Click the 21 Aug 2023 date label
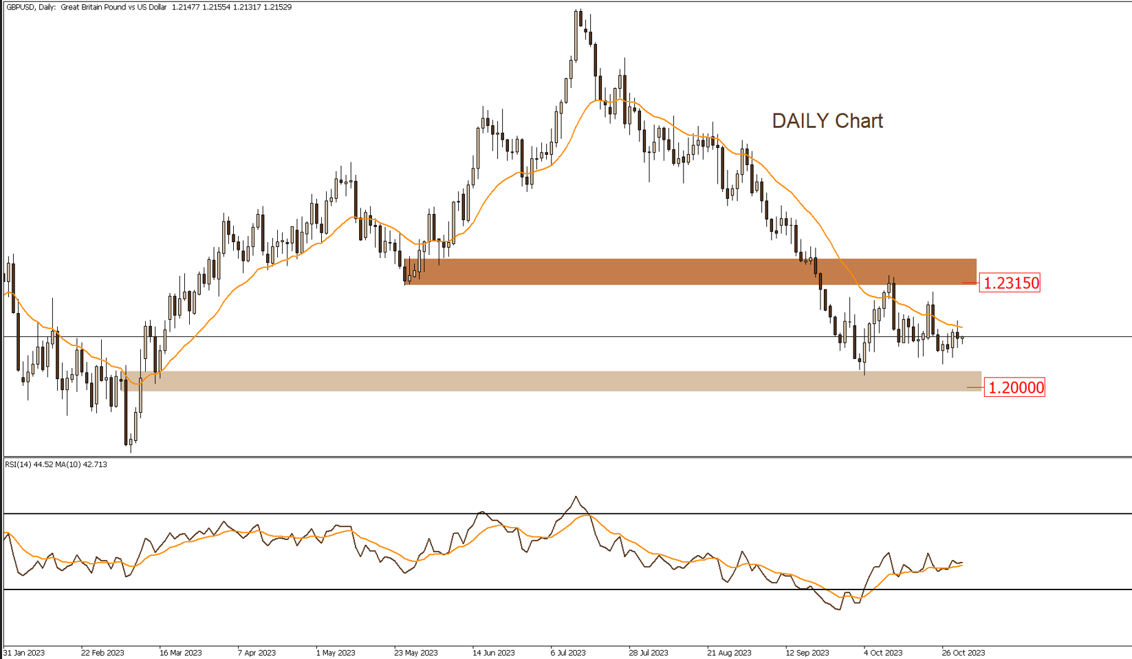The width and height of the screenshot is (1132, 659). 729,652
